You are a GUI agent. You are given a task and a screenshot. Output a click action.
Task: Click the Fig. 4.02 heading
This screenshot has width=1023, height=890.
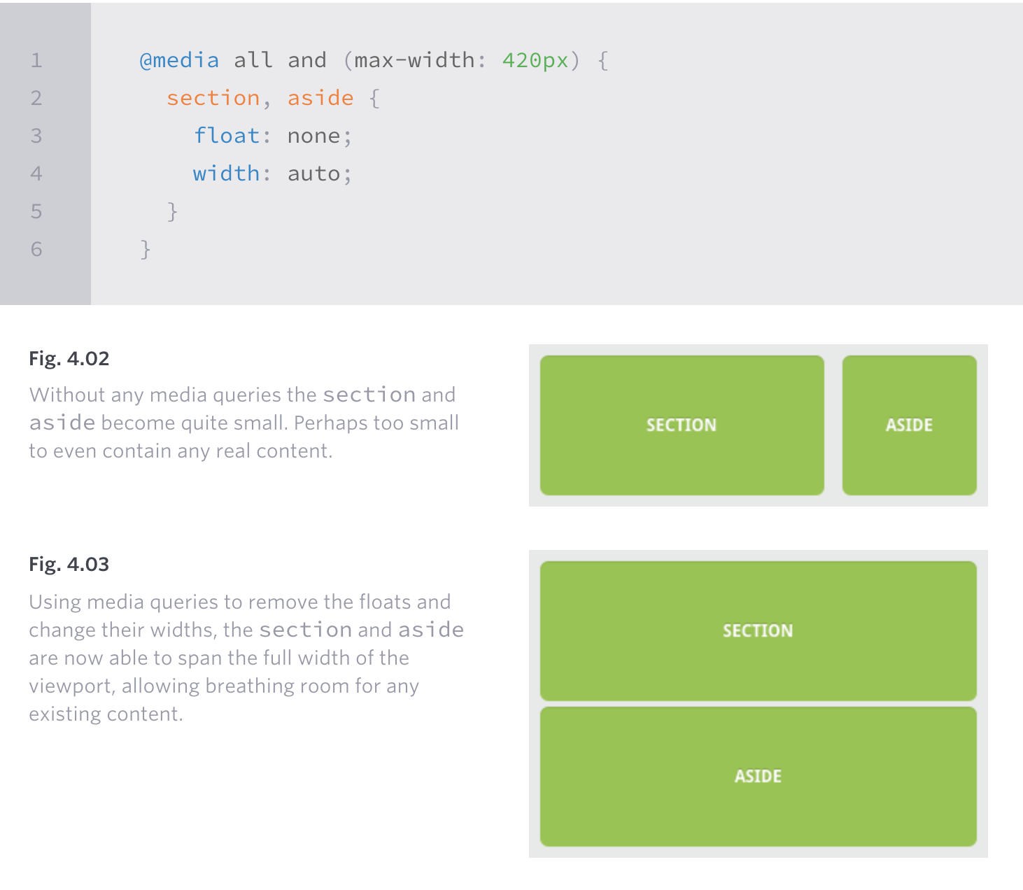pyautogui.click(x=69, y=359)
